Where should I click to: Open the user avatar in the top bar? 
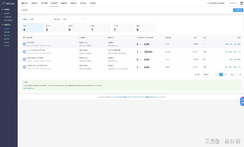pyautogui.click(x=241, y=3)
